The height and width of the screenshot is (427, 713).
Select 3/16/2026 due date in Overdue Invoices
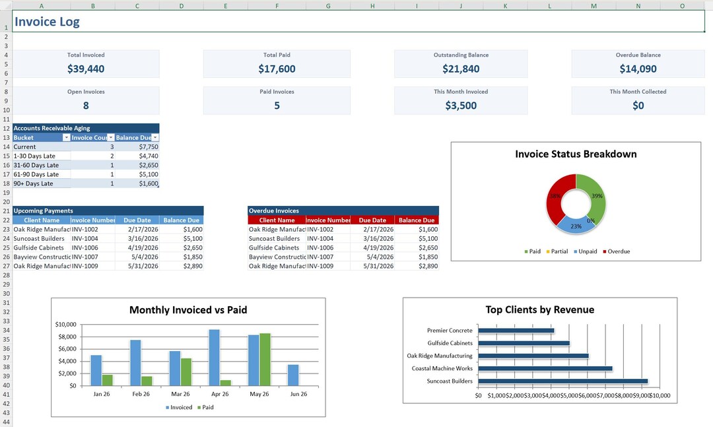pos(372,238)
